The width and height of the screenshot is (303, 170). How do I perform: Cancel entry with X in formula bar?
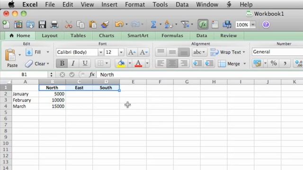(62, 75)
